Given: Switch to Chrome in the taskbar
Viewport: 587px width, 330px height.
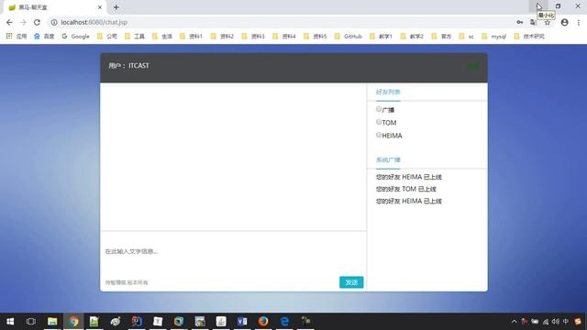Looking at the screenshot, I should tap(73, 322).
